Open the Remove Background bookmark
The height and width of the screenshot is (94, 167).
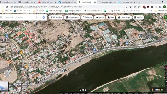[93, 11]
